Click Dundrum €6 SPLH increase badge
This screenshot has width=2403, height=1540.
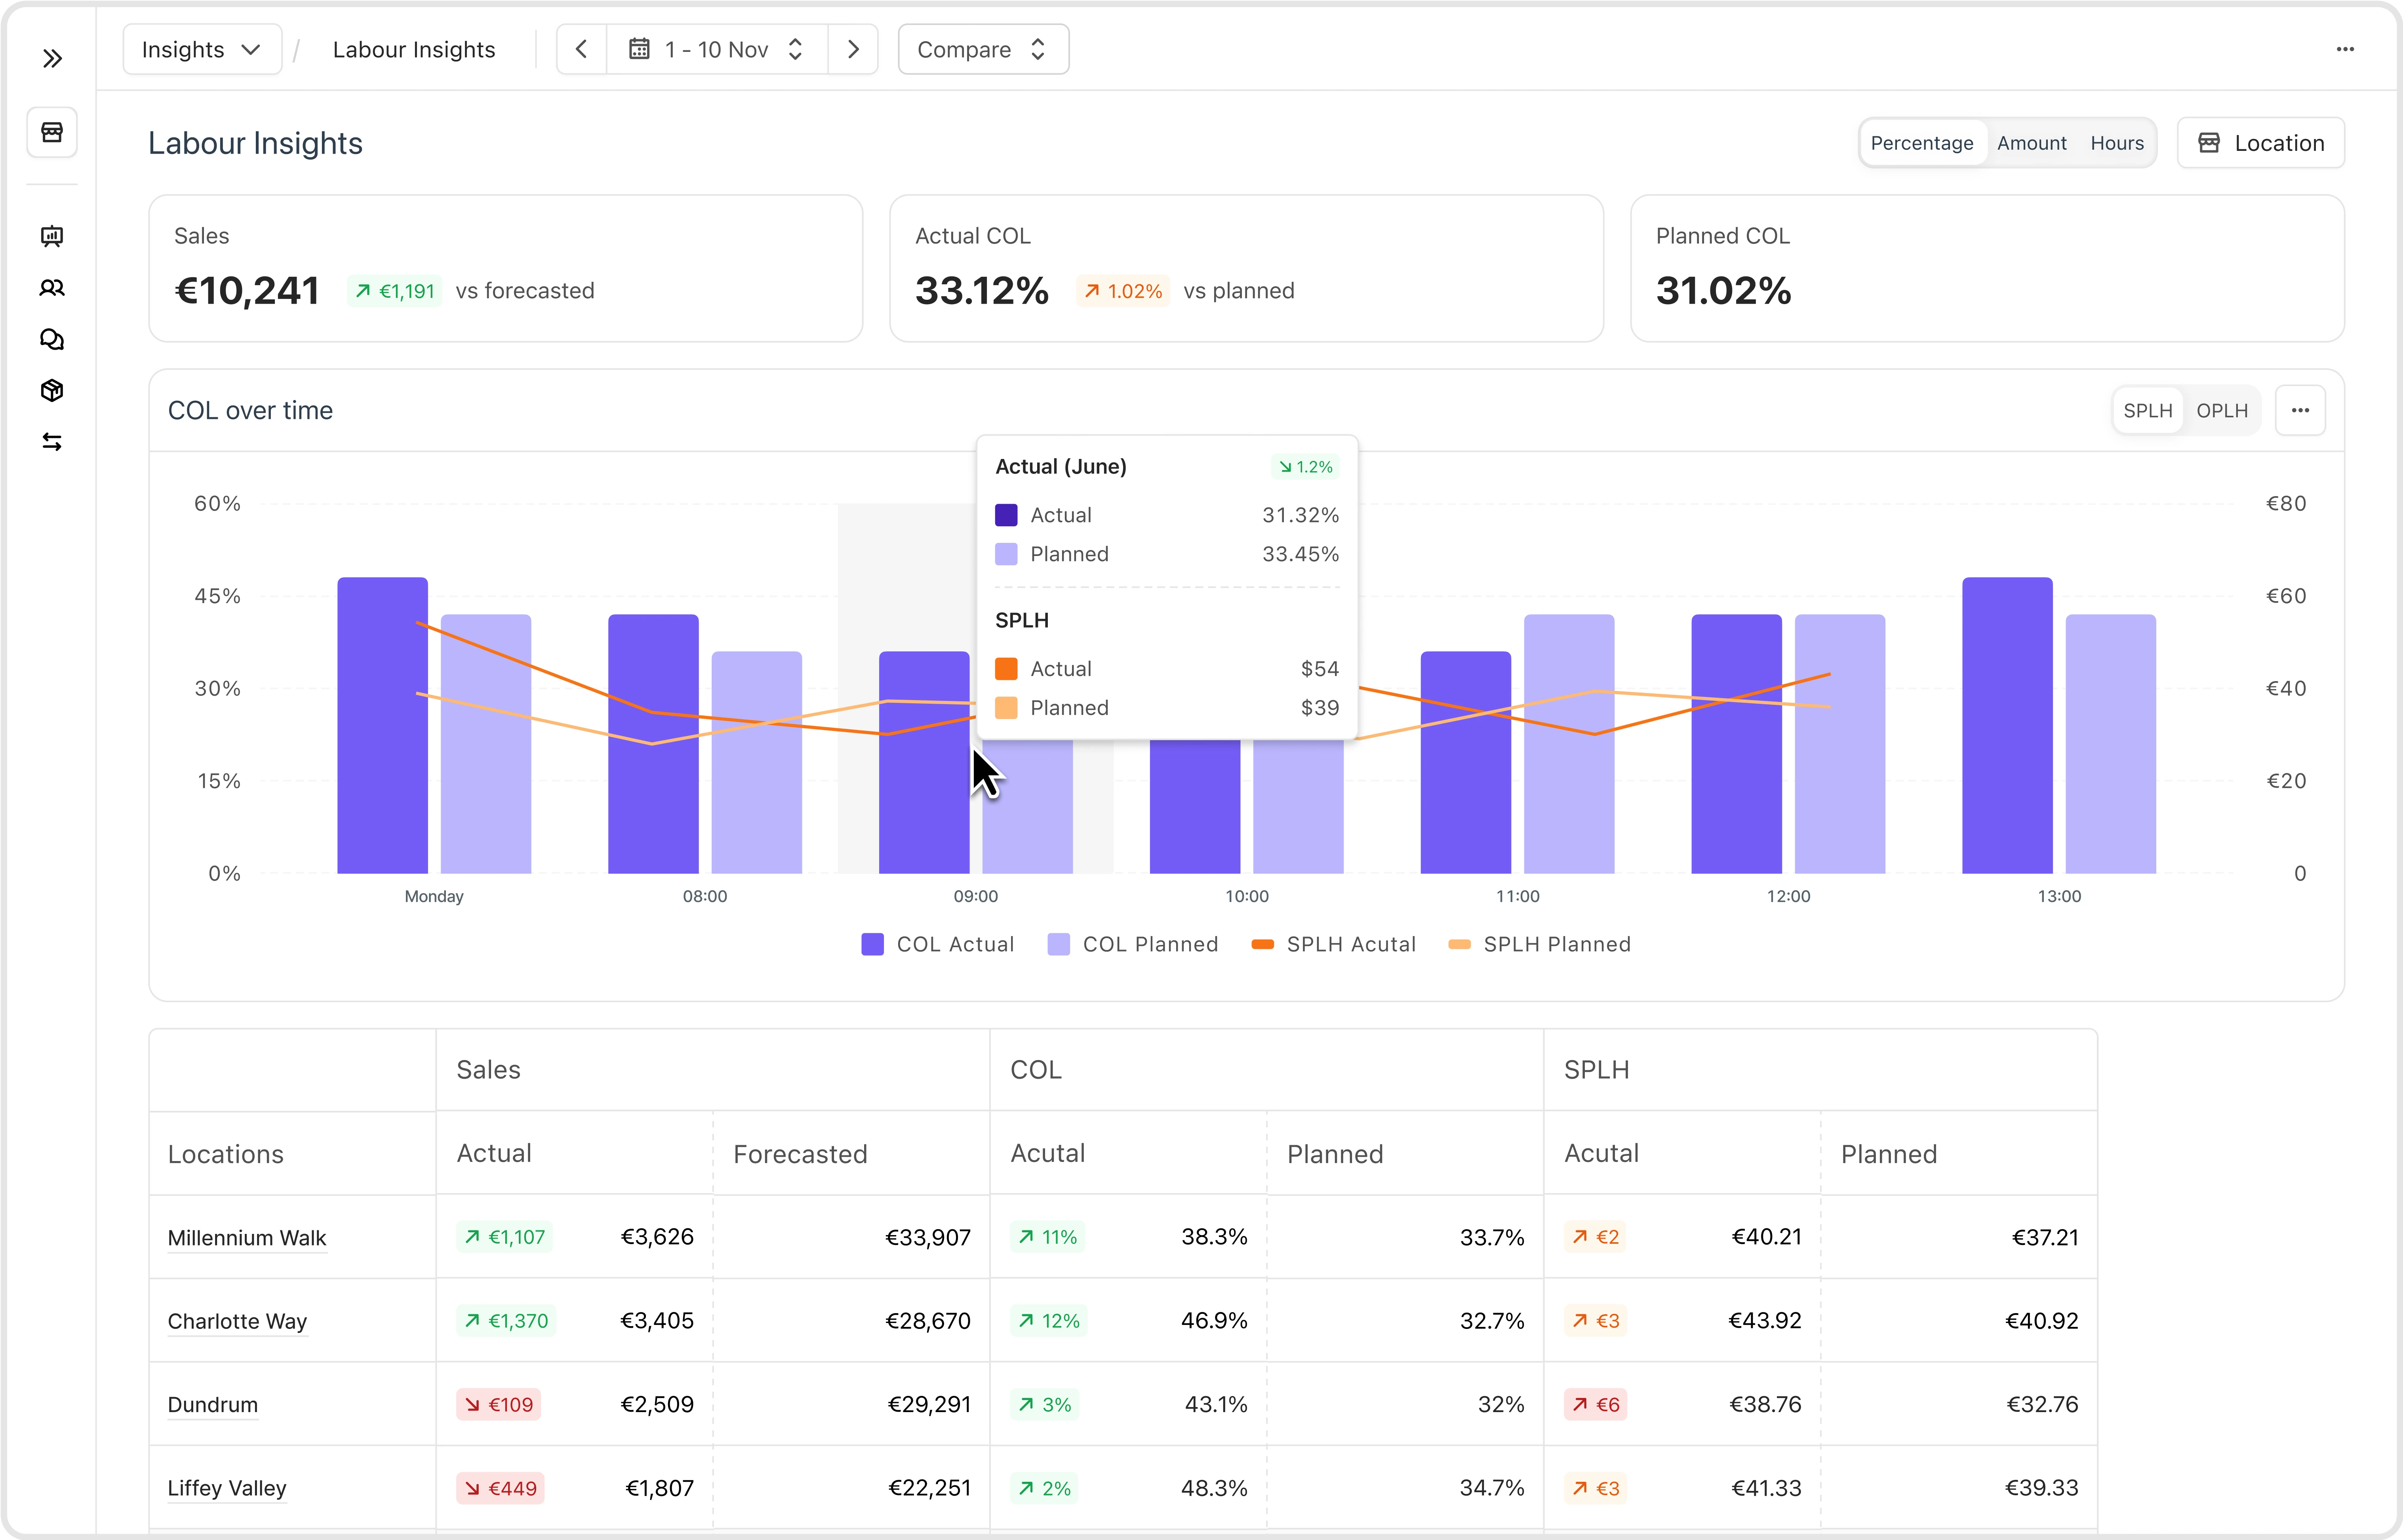1595,1404
